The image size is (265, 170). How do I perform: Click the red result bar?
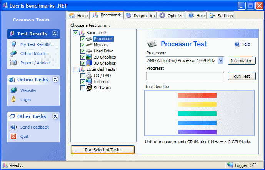coord(197,95)
